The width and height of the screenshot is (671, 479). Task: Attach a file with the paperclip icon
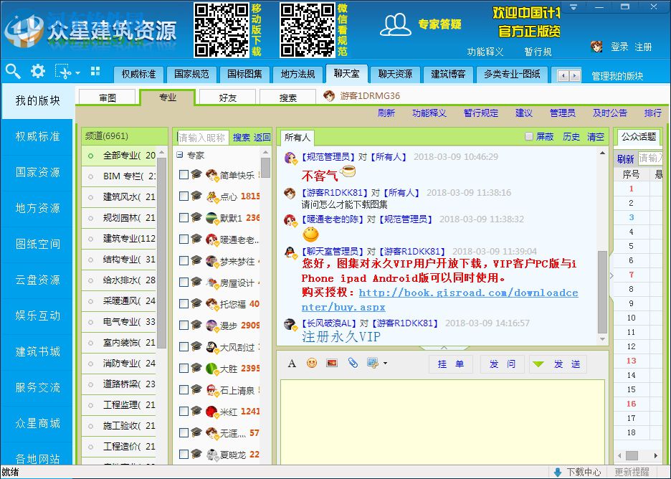(x=352, y=364)
